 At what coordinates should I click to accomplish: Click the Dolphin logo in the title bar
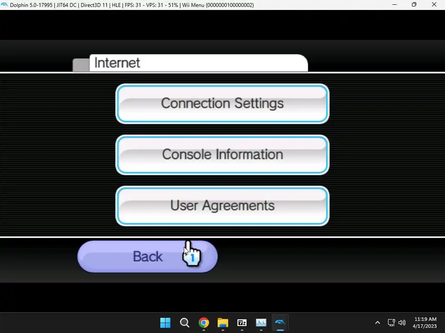4,4
